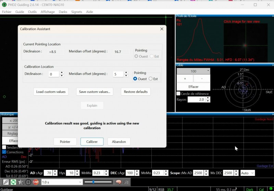
Task: Click Restore defaults button
Action: [x=136, y=92]
